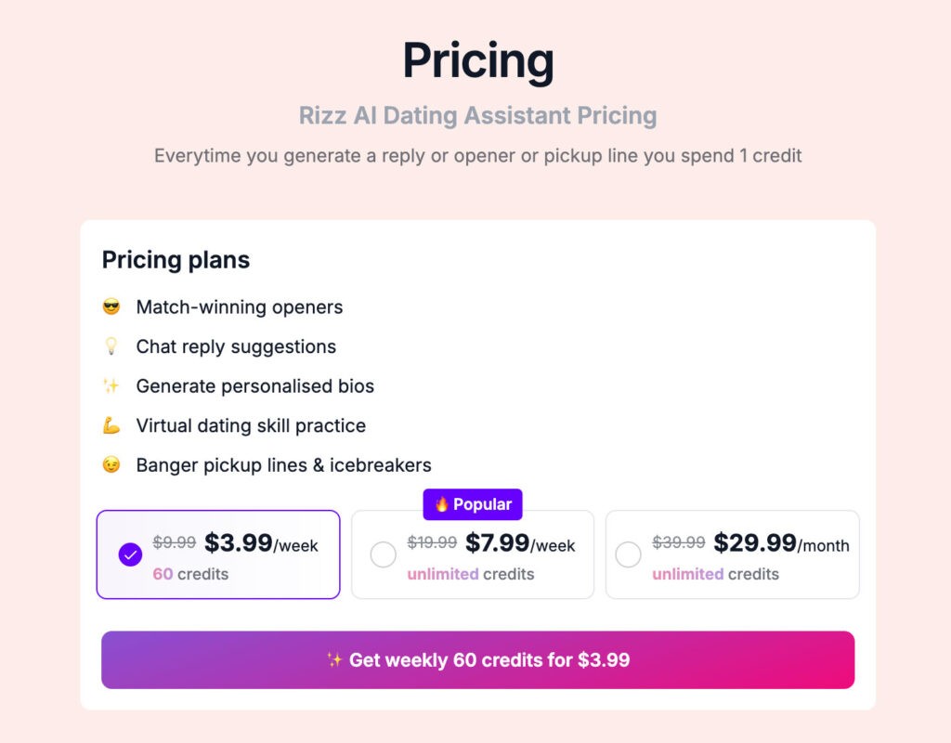Click the sparkles icon beside Generate personalised bios

pyautogui.click(x=111, y=385)
